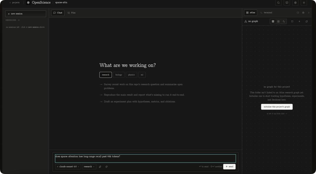
Task: Start a new session
Action: 25,14
